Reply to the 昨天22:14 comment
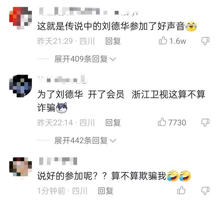This screenshot has width=222, height=202. pos(113,122)
